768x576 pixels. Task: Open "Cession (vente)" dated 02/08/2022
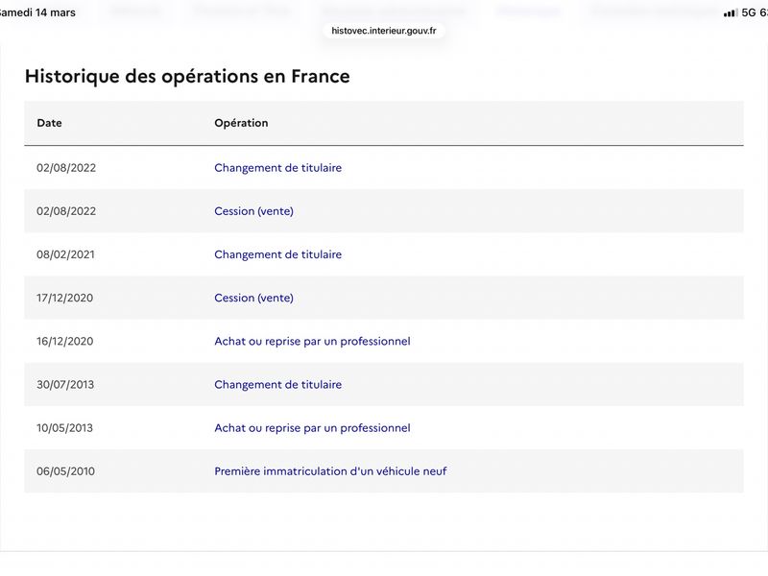tap(253, 211)
